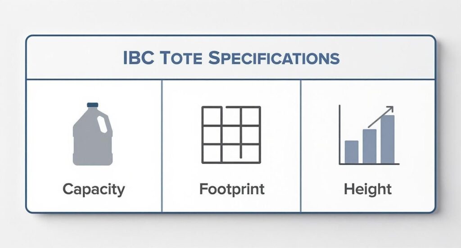The height and width of the screenshot is (248, 461).
Task: Select the tallest bar in the chart
Action: 387,139
